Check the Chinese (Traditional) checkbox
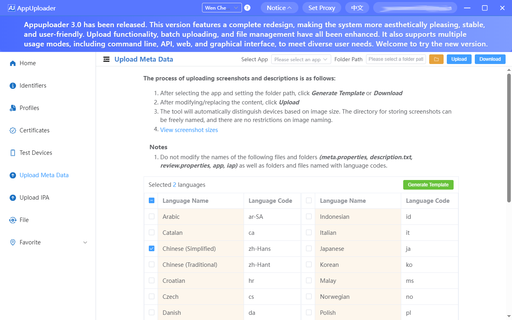The image size is (512, 320). point(152,264)
